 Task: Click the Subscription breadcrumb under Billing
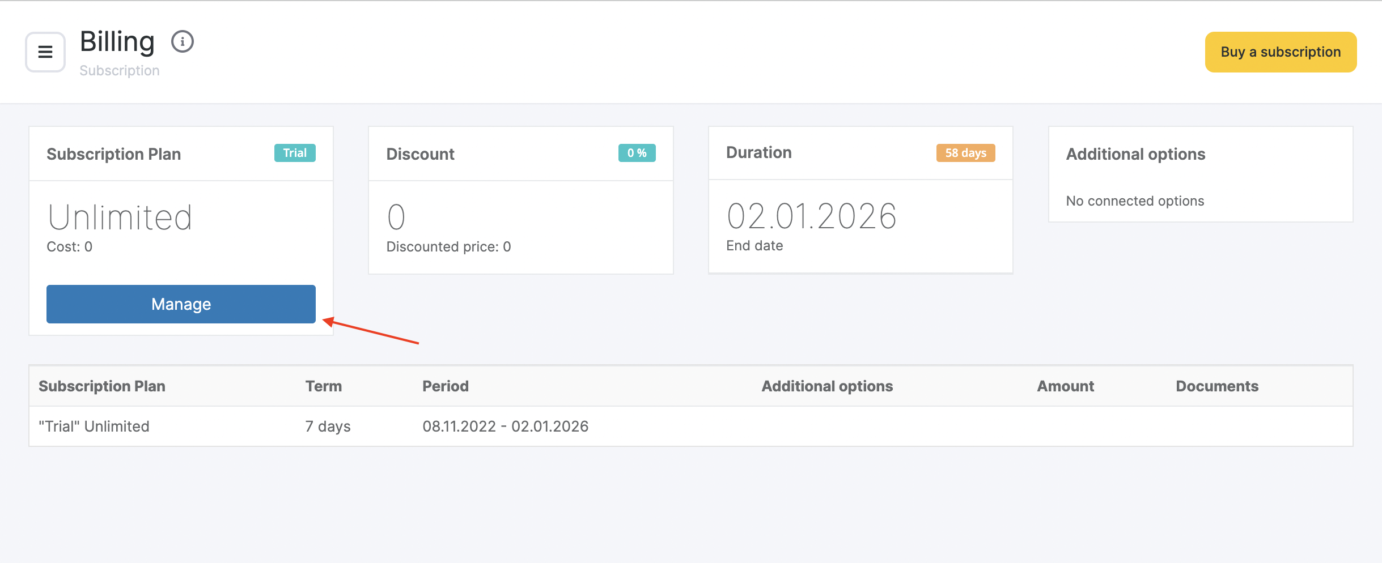coord(120,71)
